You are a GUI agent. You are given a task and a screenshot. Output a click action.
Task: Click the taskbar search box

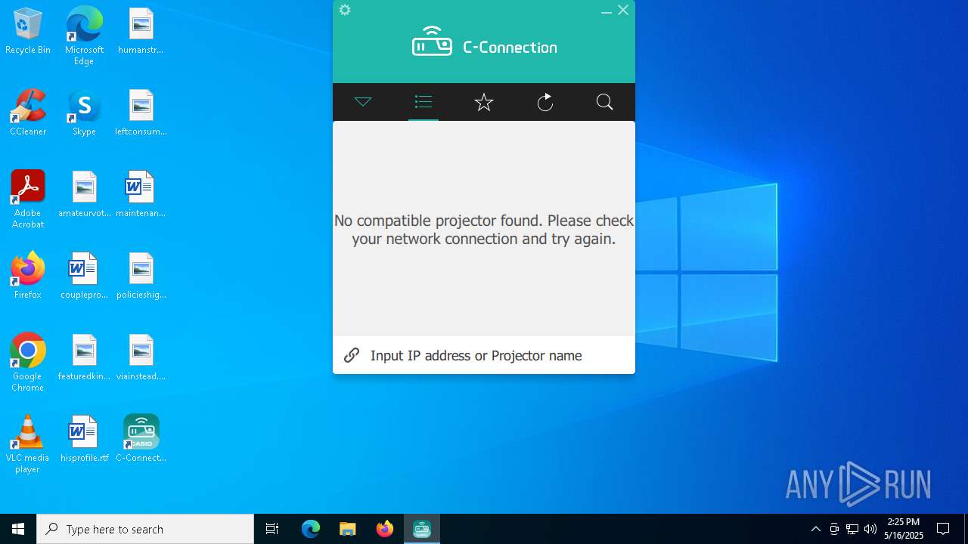pos(145,529)
